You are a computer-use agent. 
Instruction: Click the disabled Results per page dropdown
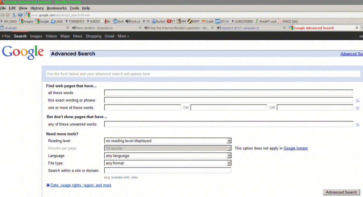pos(168,148)
